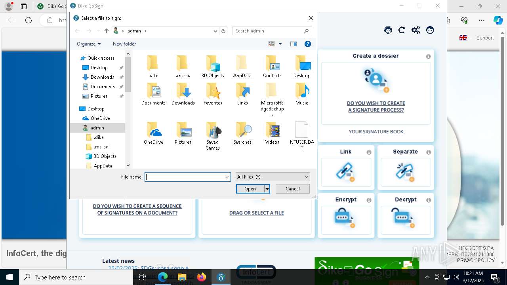Open GoSign settings gears icon

point(416,30)
